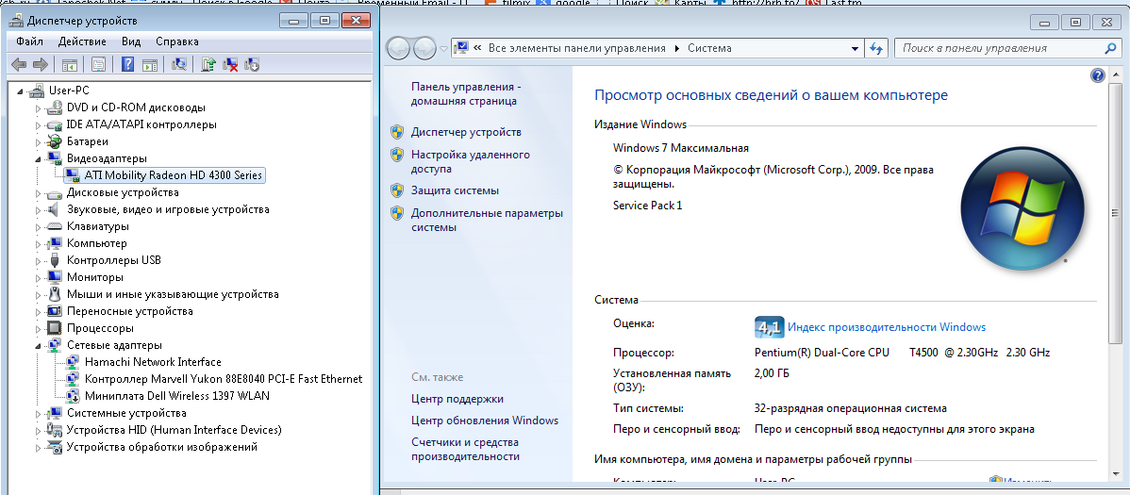
Task: Click the USB controllers category icon
Action: tap(54, 260)
